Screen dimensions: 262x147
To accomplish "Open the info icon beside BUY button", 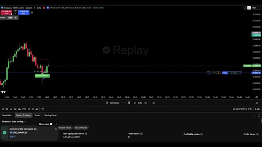I will (x=32, y=12).
